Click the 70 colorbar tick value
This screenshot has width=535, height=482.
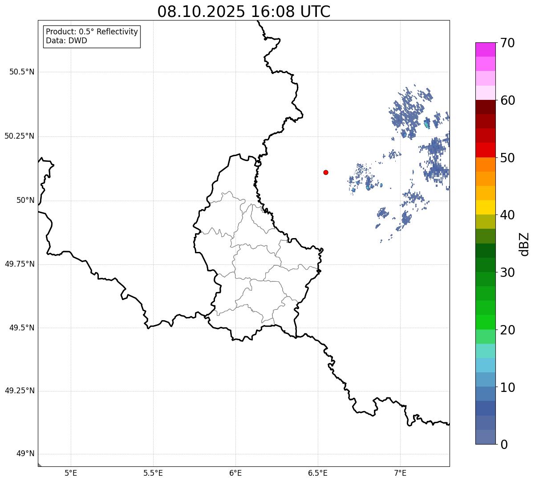pos(507,43)
